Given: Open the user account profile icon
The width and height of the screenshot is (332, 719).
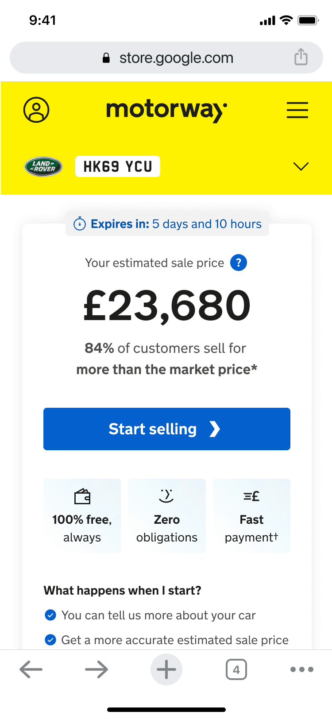Looking at the screenshot, I should pos(36,110).
